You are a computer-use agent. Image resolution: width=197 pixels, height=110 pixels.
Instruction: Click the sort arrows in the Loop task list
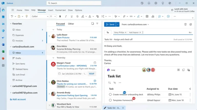pos(110,83)
